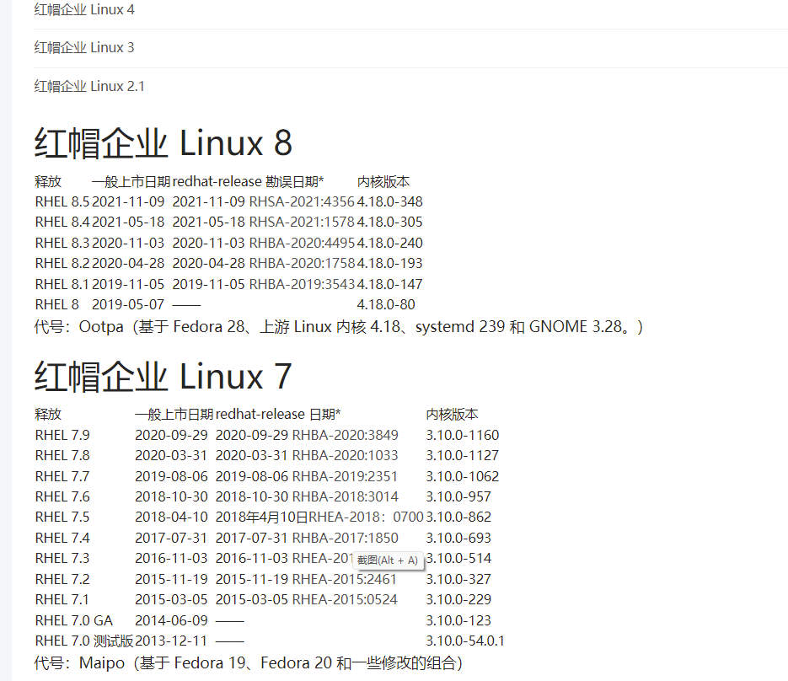Select the RHEL 8.1 row label

point(62,284)
